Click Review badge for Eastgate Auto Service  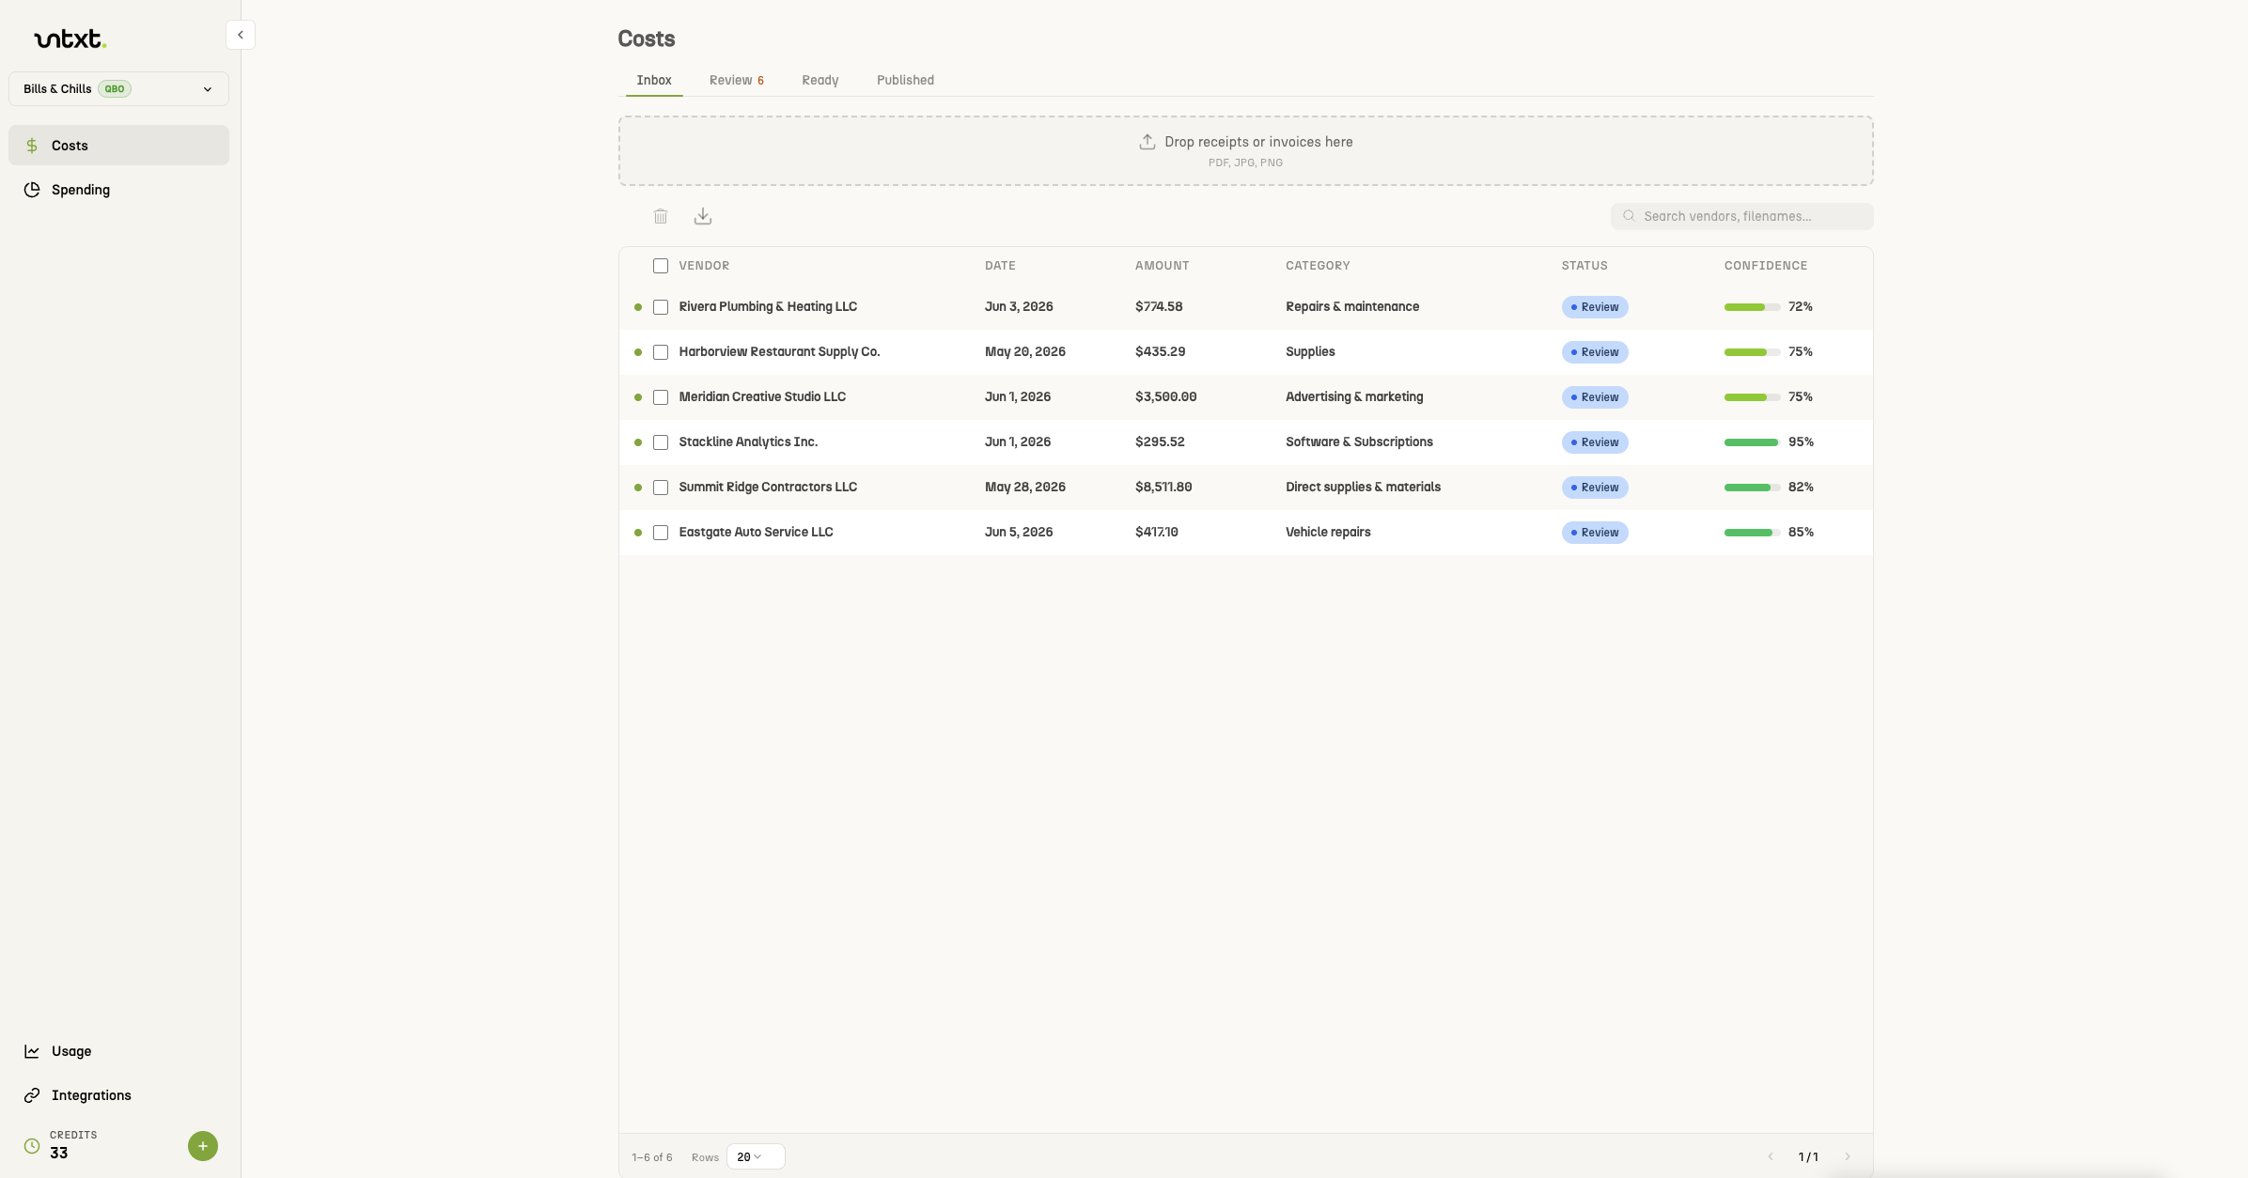1595,533
